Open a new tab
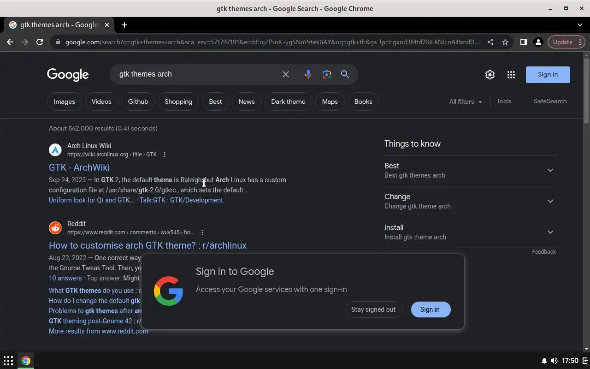The image size is (590, 369). coord(124,25)
